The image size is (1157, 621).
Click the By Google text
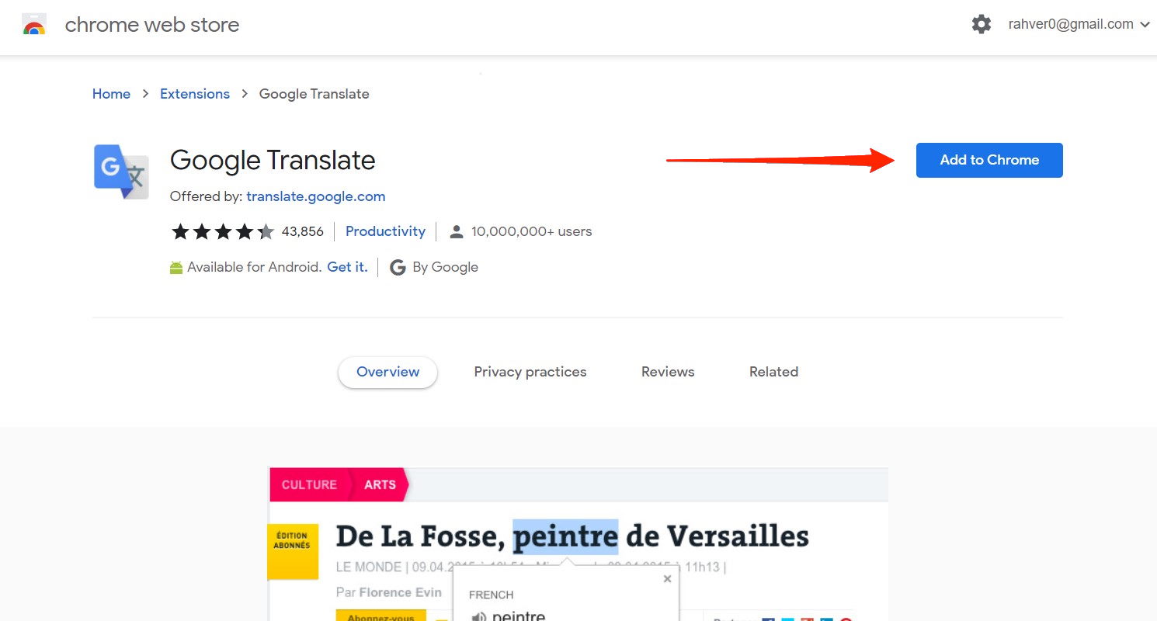coord(445,267)
